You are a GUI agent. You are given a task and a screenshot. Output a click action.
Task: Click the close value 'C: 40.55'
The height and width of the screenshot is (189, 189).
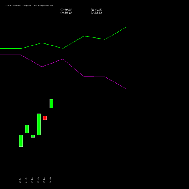[66, 10]
